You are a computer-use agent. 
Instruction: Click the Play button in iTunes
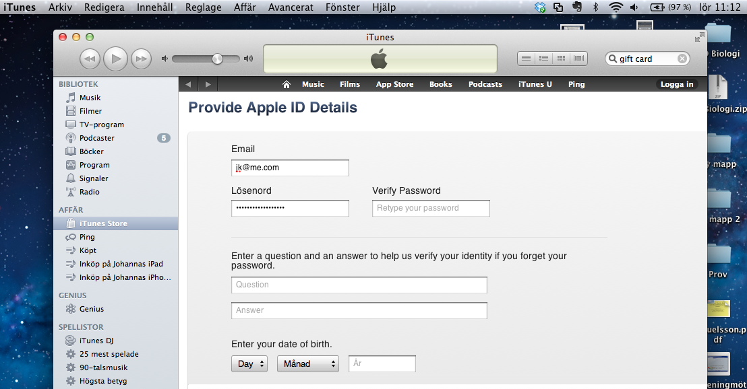(x=115, y=59)
